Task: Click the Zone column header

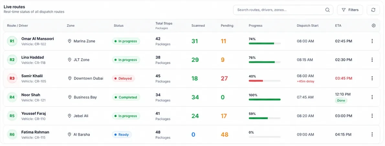Action: pyautogui.click(x=71, y=25)
